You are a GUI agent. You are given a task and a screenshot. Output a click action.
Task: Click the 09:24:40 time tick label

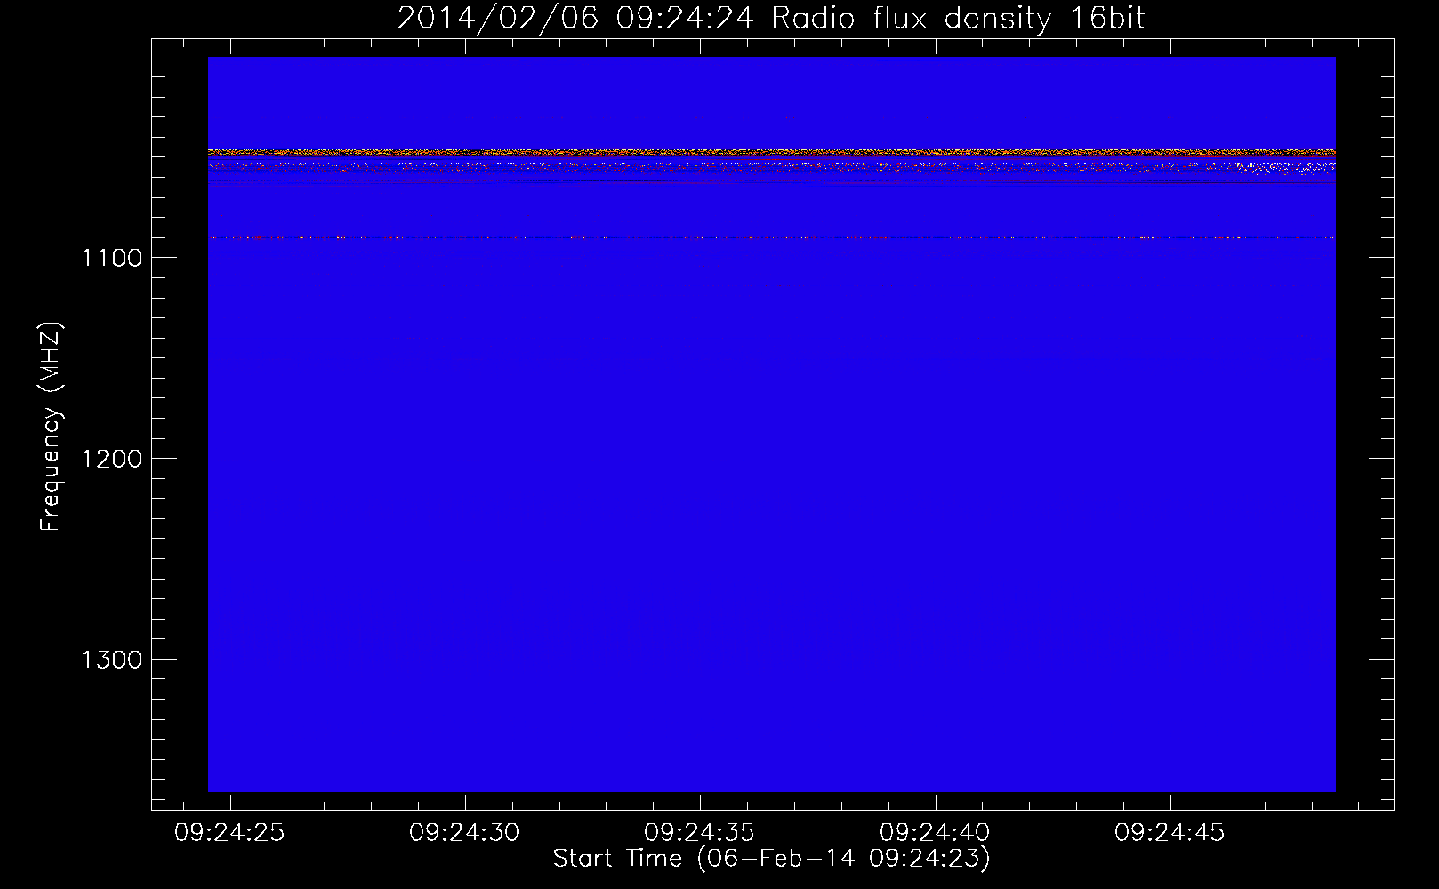tap(934, 833)
